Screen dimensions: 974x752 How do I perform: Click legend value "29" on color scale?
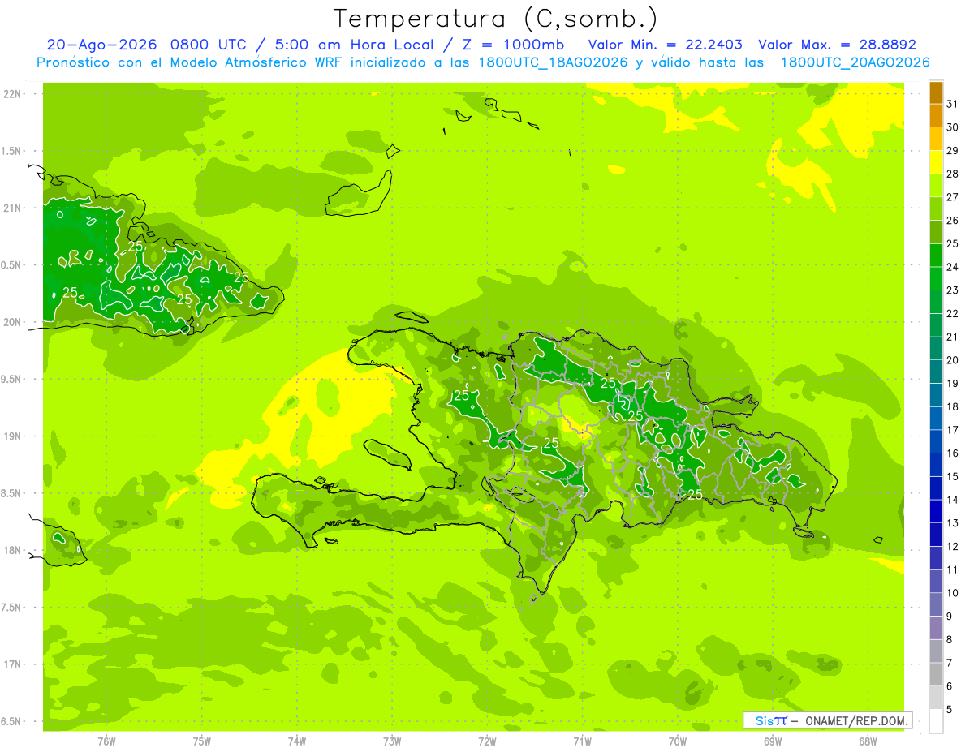tap(953, 150)
